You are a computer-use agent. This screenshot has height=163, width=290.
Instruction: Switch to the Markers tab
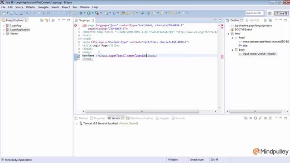pos(81,118)
